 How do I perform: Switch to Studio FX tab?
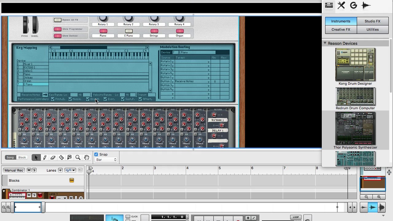(372, 21)
